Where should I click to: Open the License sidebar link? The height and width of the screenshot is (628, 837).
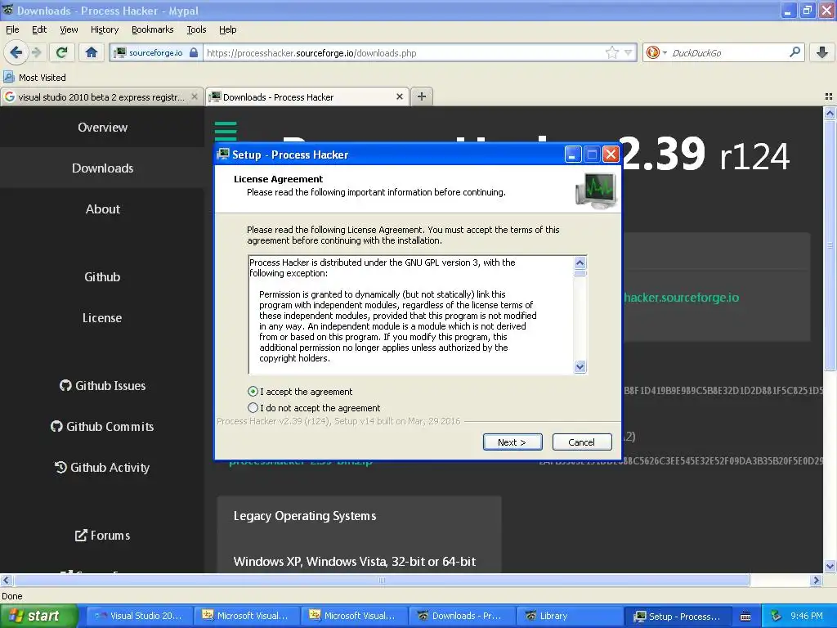102,318
